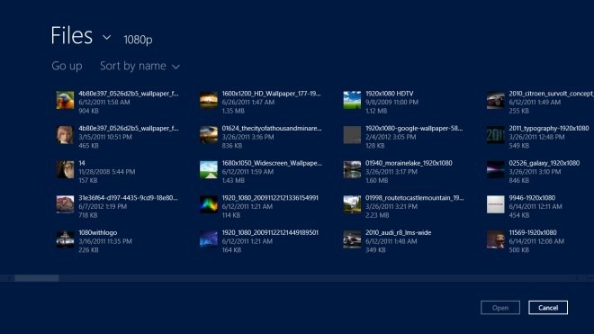Select 01940_morainelake_1920x1080 file entry
The width and height of the screenshot is (594, 334).
click(404, 171)
